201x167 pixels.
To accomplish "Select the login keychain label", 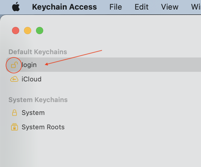I will click(x=29, y=65).
